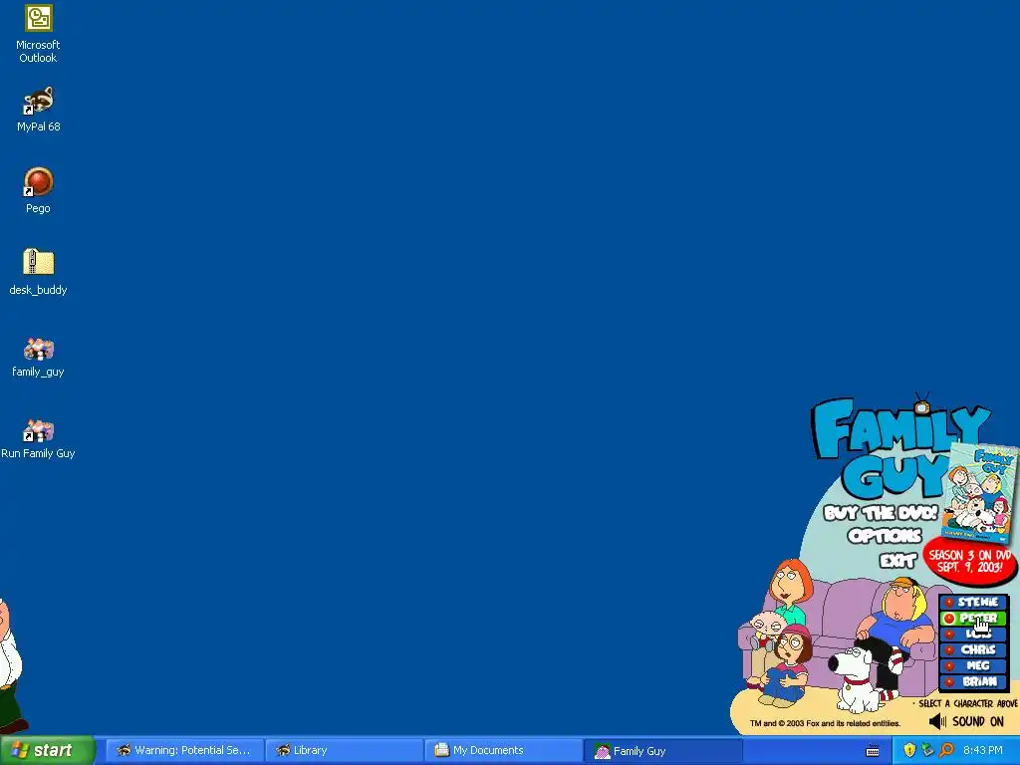Select the Pego red ball shortcut
The height and width of the screenshot is (765, 1020).
coord(38,190)
